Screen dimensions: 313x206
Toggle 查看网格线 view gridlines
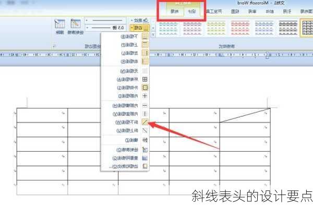coord(125,158)
